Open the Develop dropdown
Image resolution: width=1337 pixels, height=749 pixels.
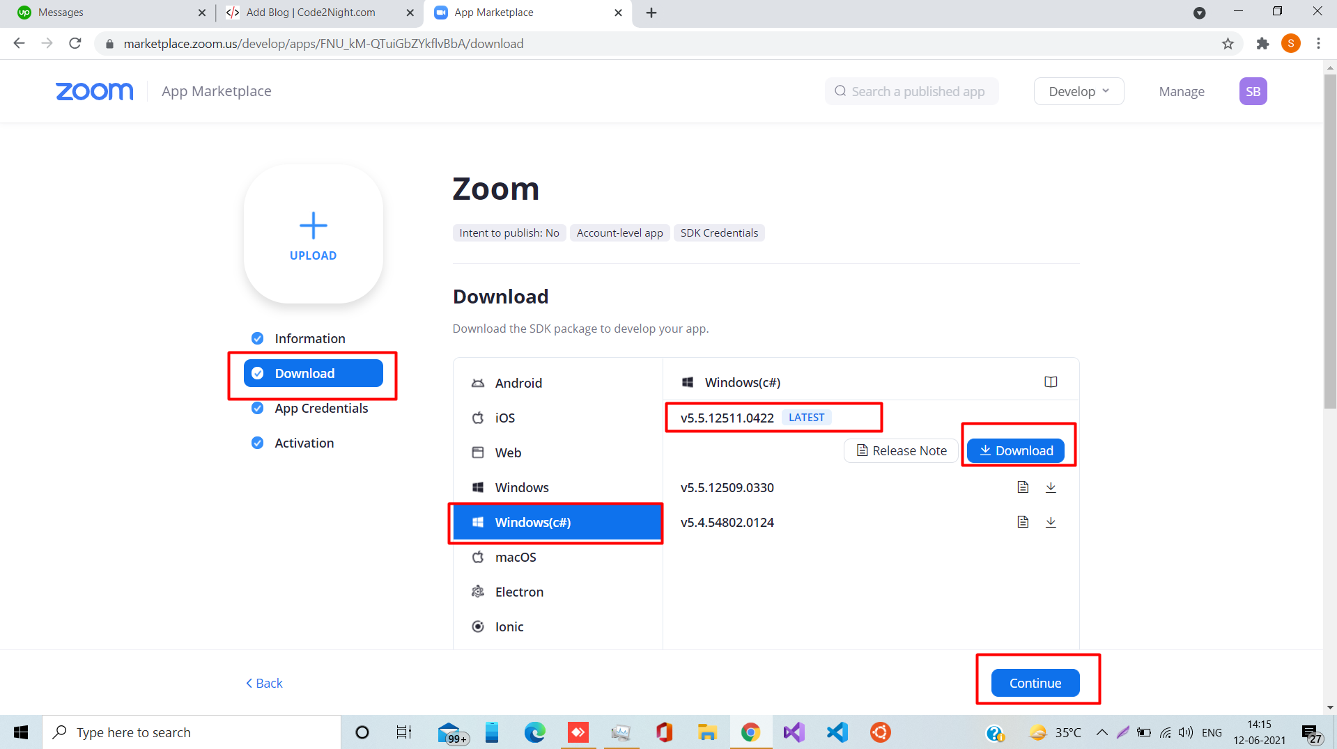pyautogui.click(x=1079, y=91)
